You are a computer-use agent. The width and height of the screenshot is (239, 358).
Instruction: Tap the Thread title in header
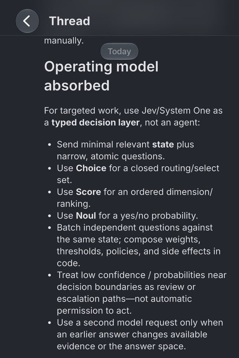pyautogui.click(x=69, y=21)
